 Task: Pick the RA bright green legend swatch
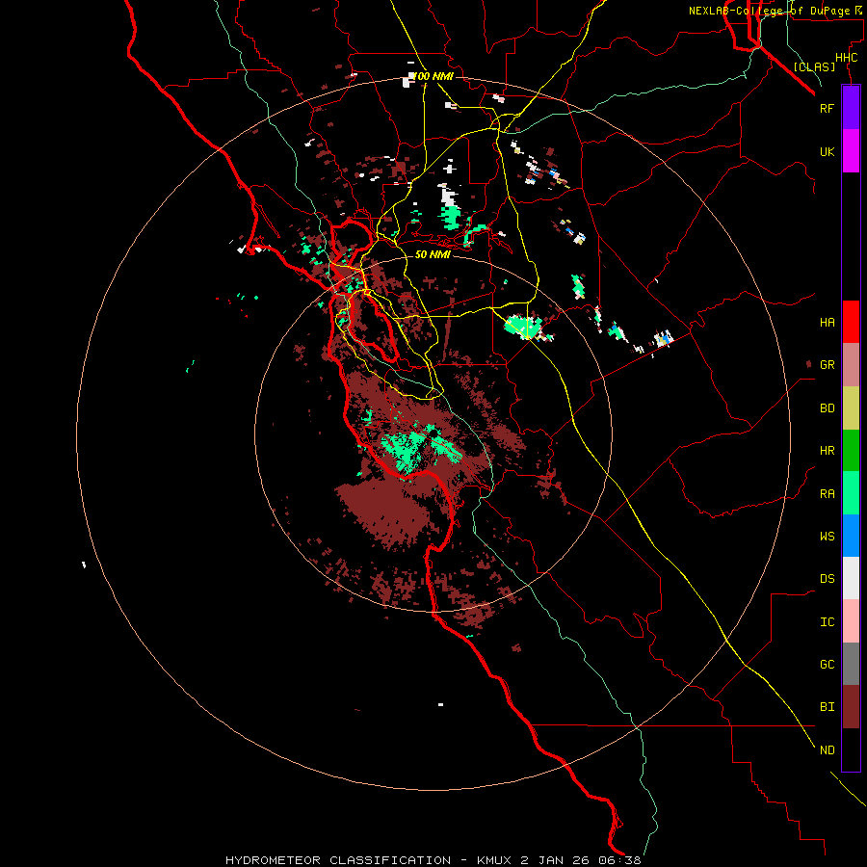(x=851, y=493)
